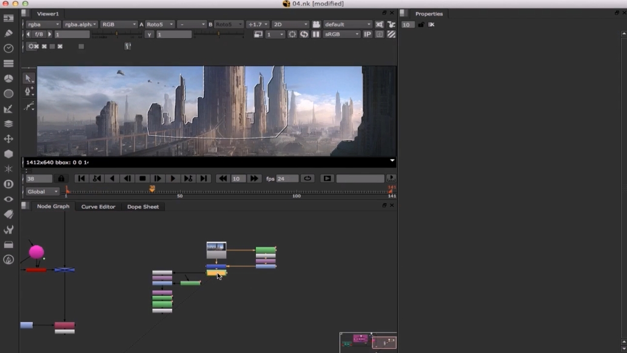627x353 pixels.
Task: Click the roto settings gear icon
Action: point(31,46)
